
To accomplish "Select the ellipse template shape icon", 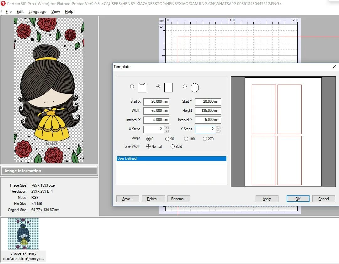I will [x=194, y=88].
